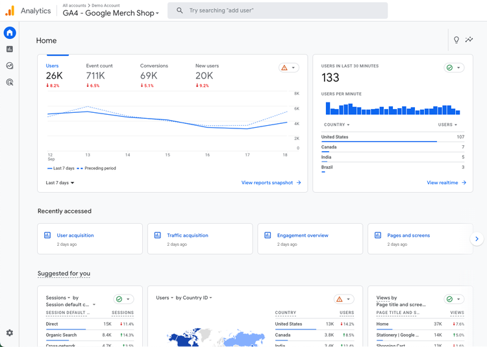Click arrow next to View reports snapshot

[299, 183]
